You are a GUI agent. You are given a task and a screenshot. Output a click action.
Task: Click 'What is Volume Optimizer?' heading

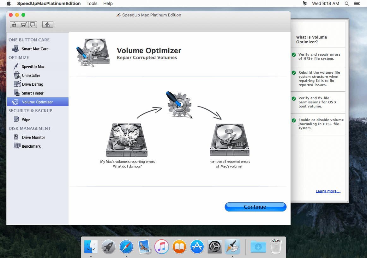pyautogui.click(x=311, y=40)
